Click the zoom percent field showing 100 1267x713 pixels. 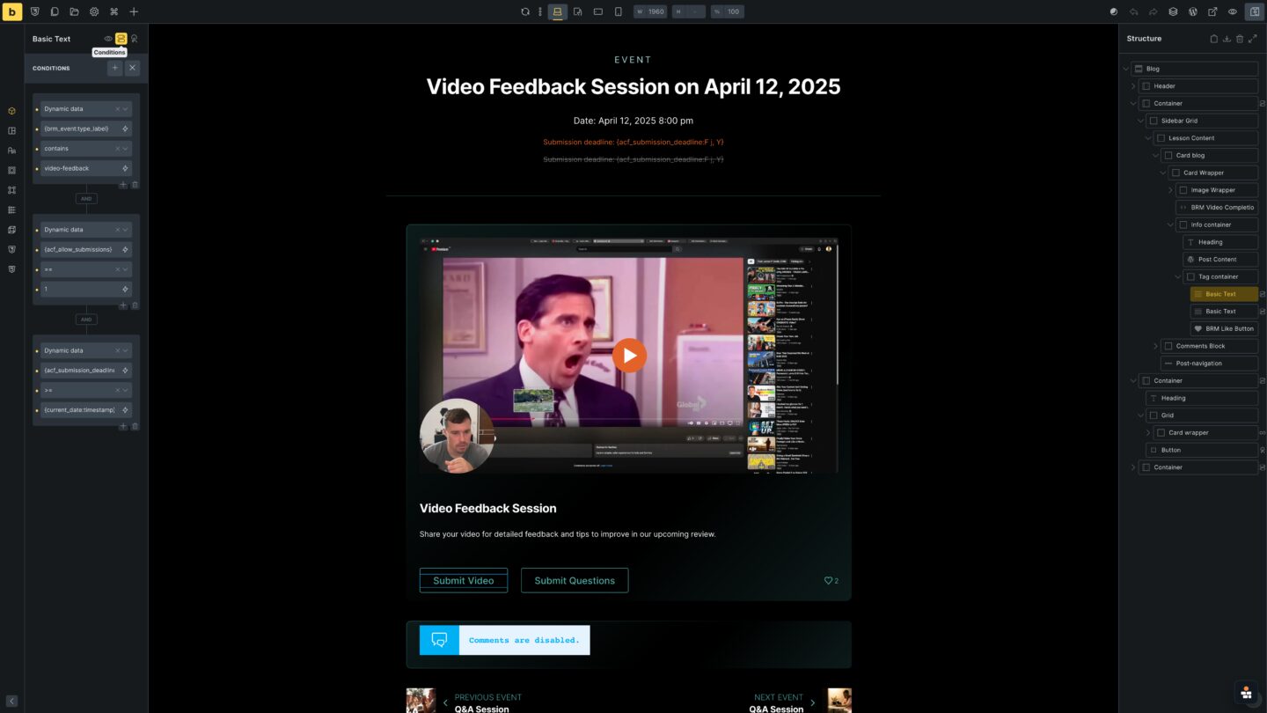click(x=727, y=11)
